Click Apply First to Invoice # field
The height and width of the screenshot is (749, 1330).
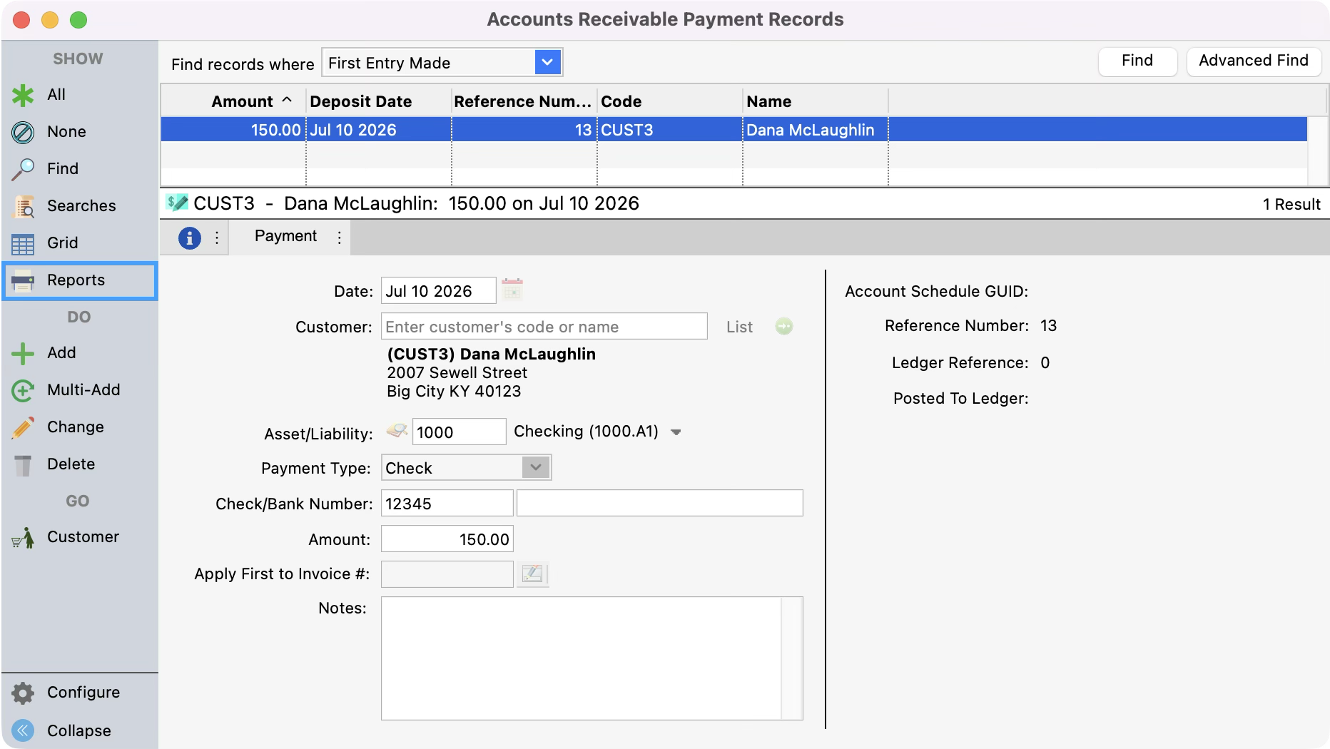pos(447,574)
